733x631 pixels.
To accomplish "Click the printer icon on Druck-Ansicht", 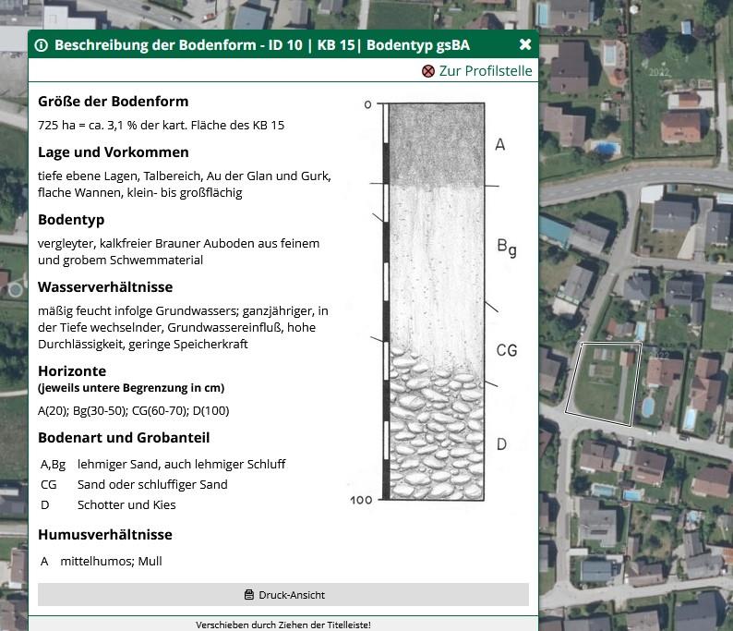I will point(248,595).
